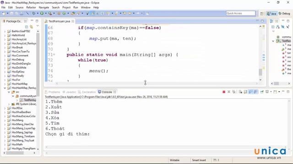Select HelloWorld project in Package Explorer
The height and width of the screenshot is (164, 293).
coord(18,36)
